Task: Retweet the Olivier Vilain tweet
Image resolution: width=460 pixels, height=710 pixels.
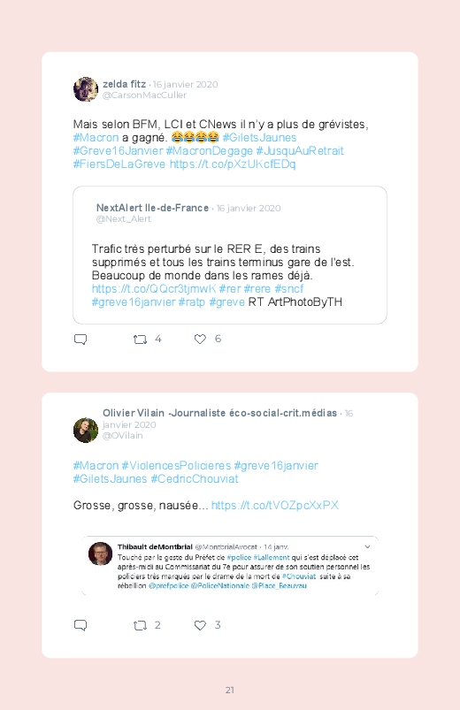Action: tap(140, 625)
